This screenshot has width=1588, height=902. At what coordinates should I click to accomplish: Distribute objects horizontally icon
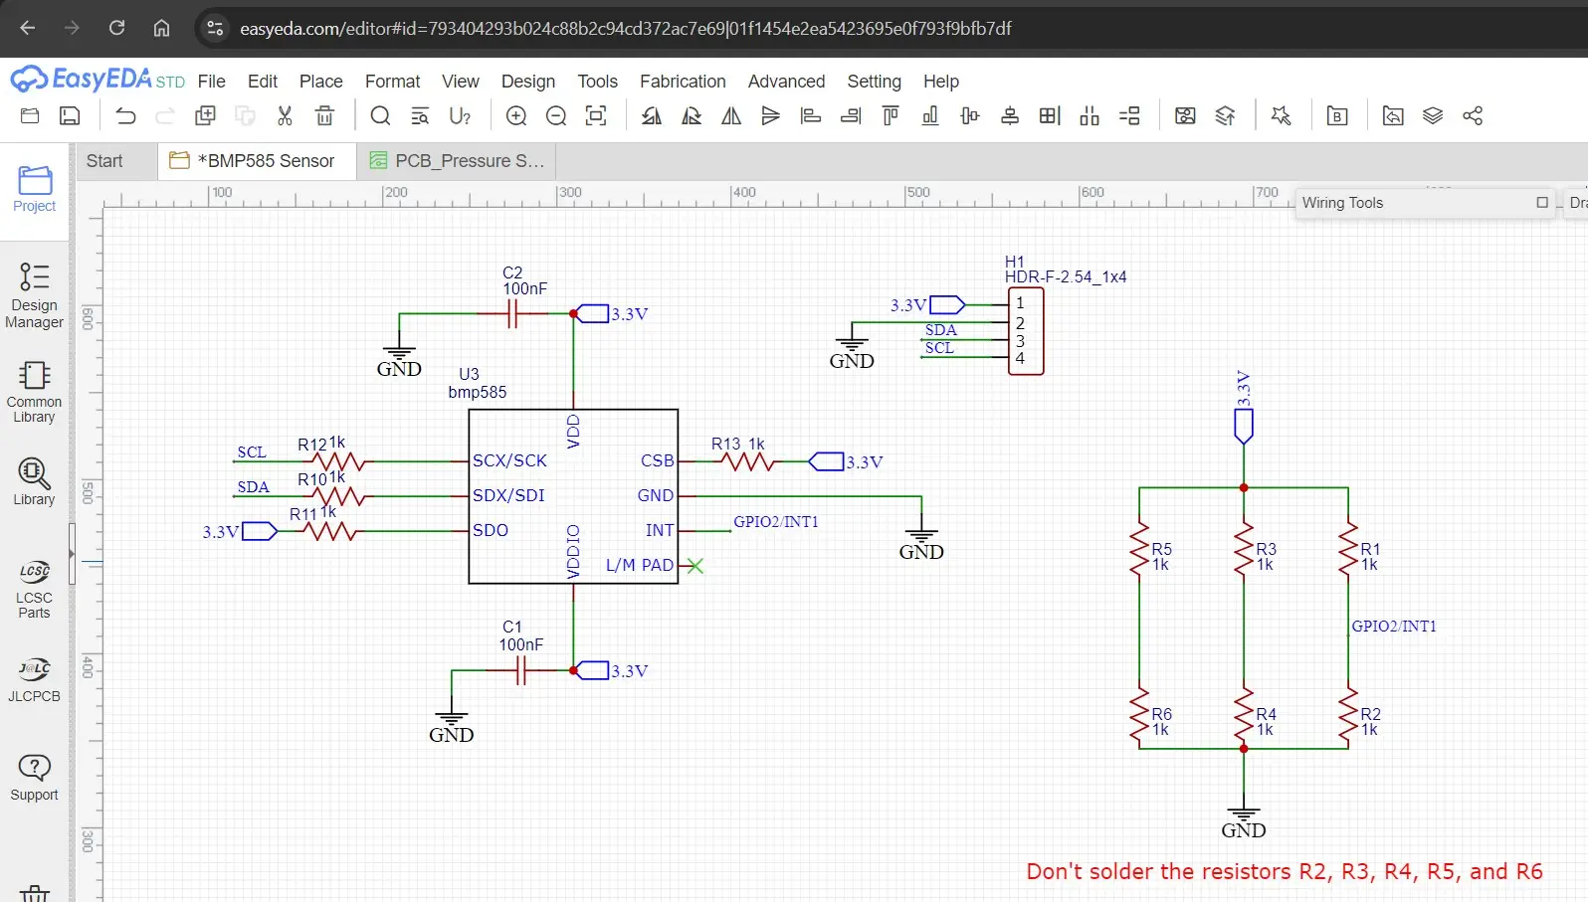click(x=1090, y=115)
